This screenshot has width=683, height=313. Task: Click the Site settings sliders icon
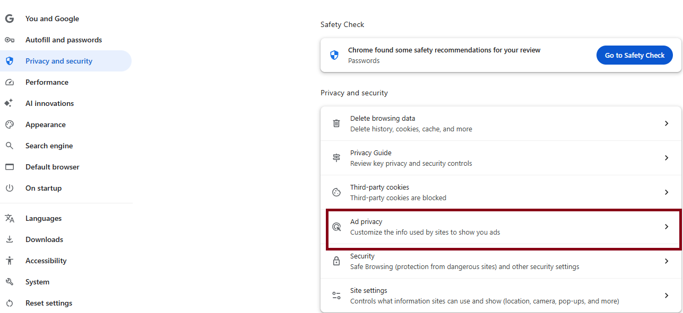click(336, 296)
